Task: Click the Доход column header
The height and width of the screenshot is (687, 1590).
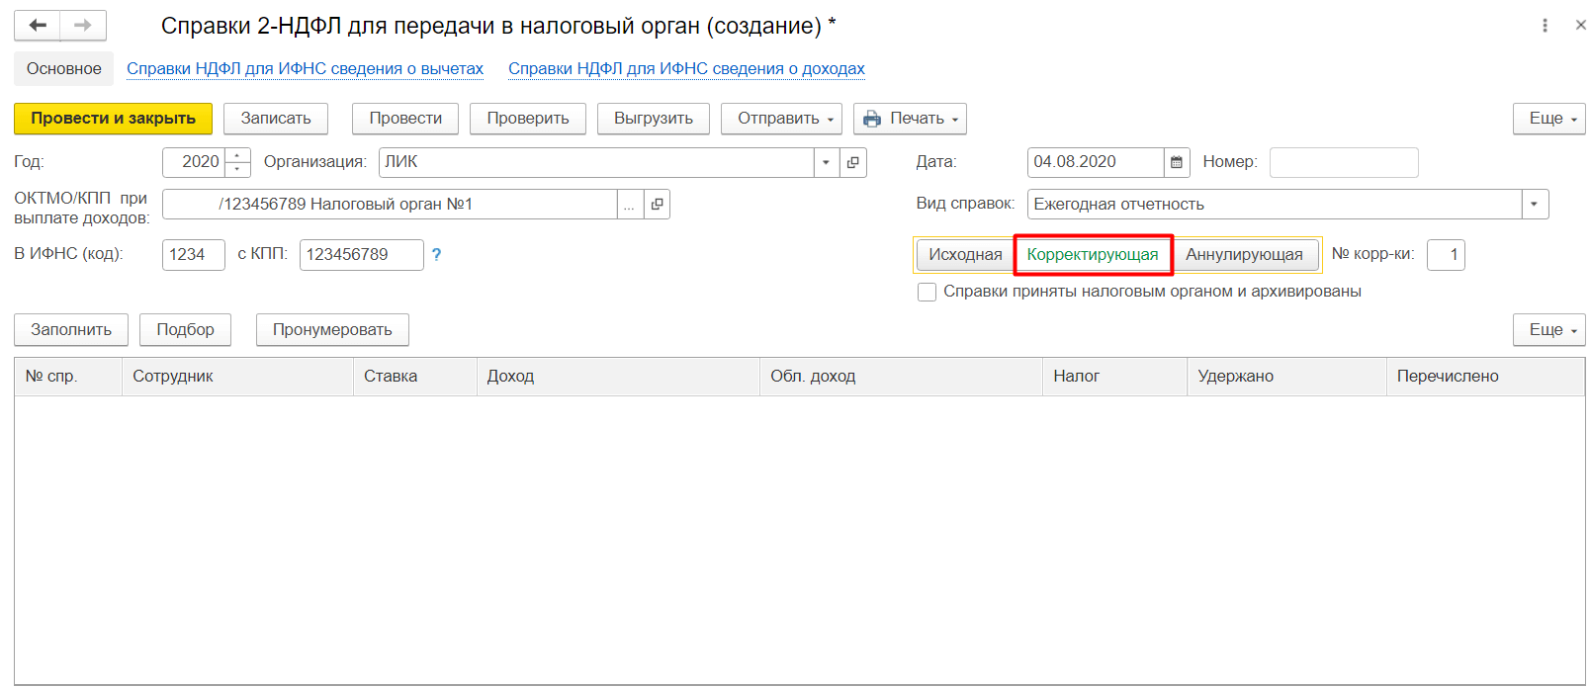Action: click(x=618, y=377)
